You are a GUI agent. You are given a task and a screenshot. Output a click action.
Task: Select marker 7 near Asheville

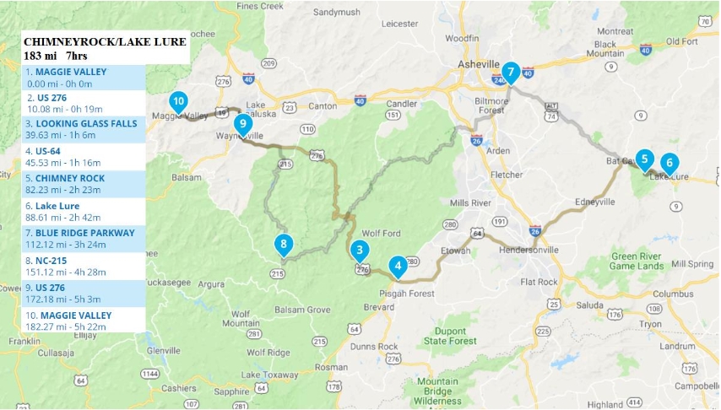click(x=511, y=73)
